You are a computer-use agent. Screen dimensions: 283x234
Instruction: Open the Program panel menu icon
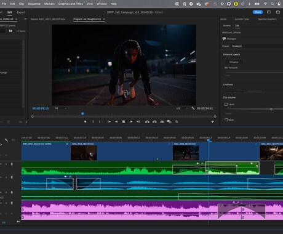pyautogui.click(x=104, y=19)
